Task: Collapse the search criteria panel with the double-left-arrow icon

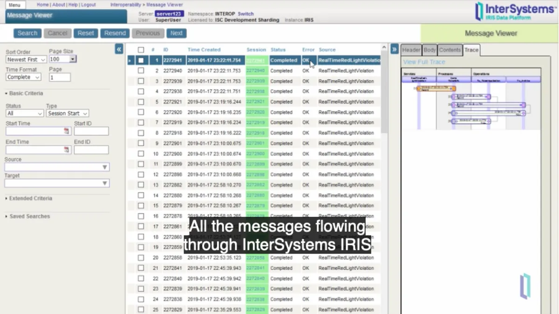Action: tap(119, 49)
